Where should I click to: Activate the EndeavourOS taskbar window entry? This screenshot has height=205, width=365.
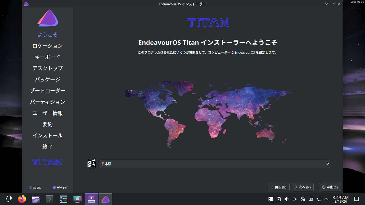(x=105, y=199)
